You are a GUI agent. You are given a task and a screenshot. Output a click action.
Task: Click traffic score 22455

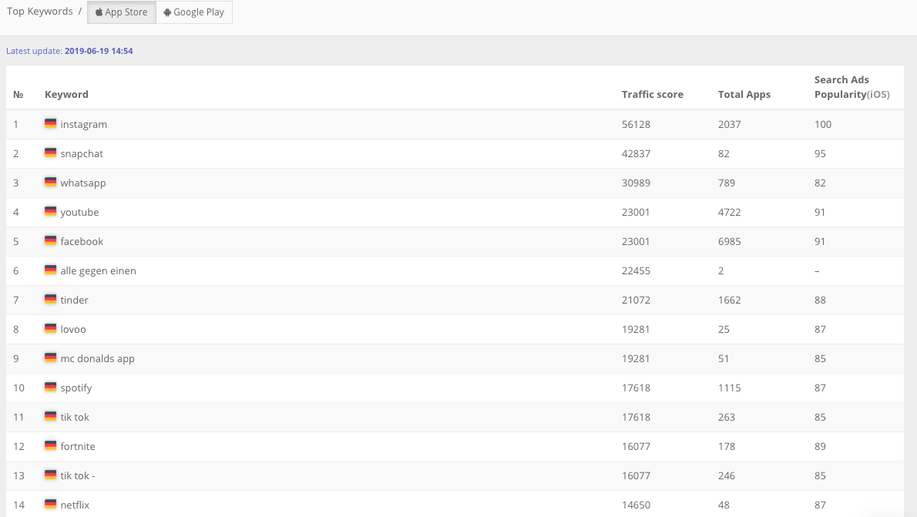click(x=636, y=270)
